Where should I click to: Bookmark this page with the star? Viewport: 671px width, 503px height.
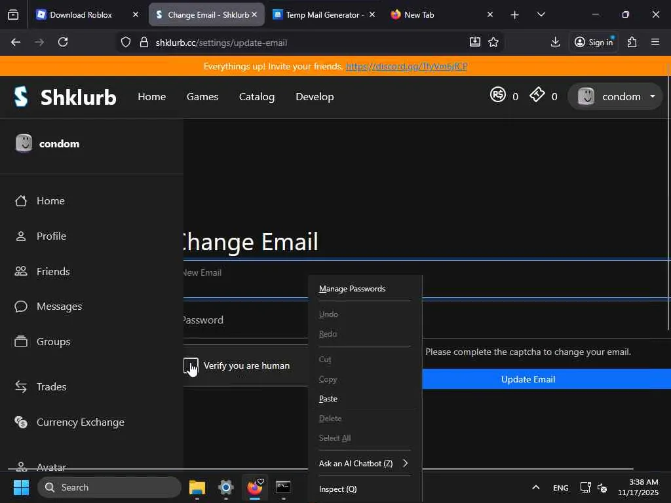coord(493,42)
